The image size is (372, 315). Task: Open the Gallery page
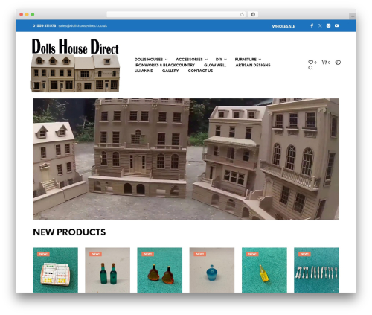(170, 71)
